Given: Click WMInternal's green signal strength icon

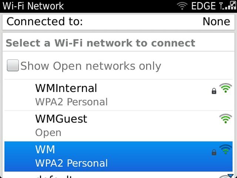Looking at the screenshot, I should pos(226,88).
